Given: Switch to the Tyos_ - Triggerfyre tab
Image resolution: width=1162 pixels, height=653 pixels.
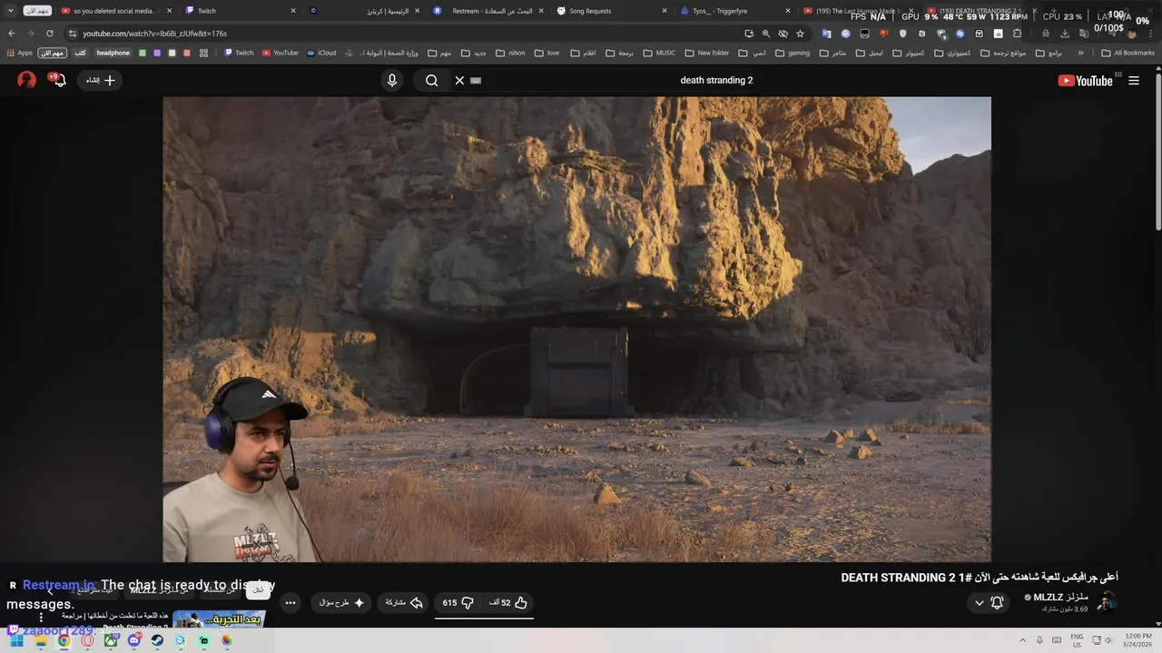Looking at the screenshot, I should point(734,11).
